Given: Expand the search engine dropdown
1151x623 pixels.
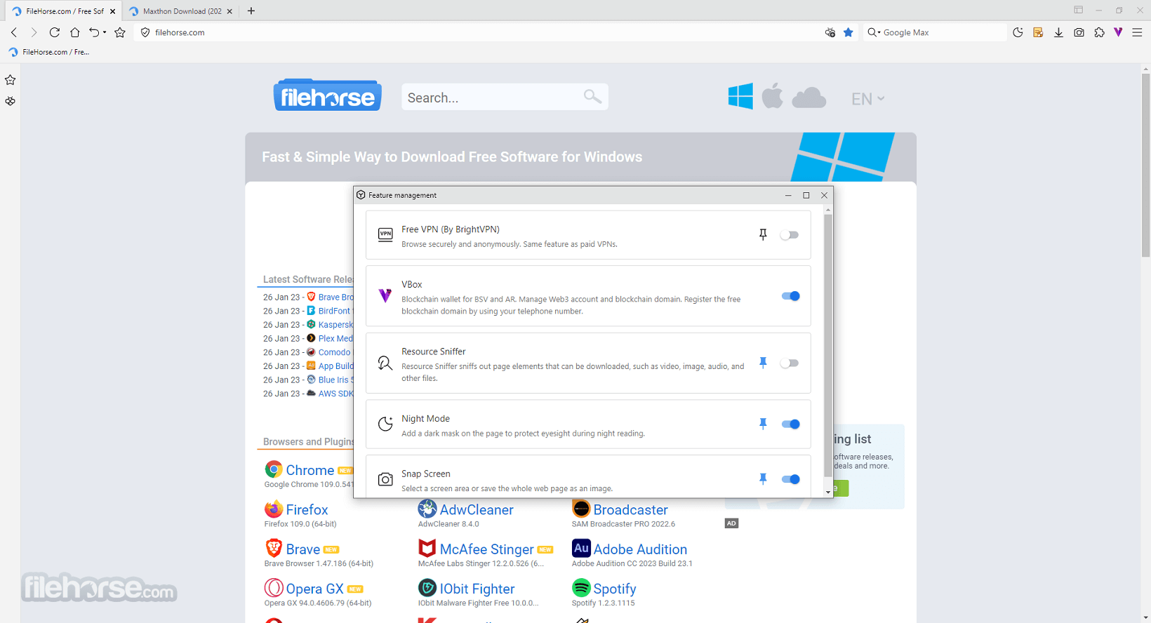Looking at the screenshot, I should pos(874,32).
